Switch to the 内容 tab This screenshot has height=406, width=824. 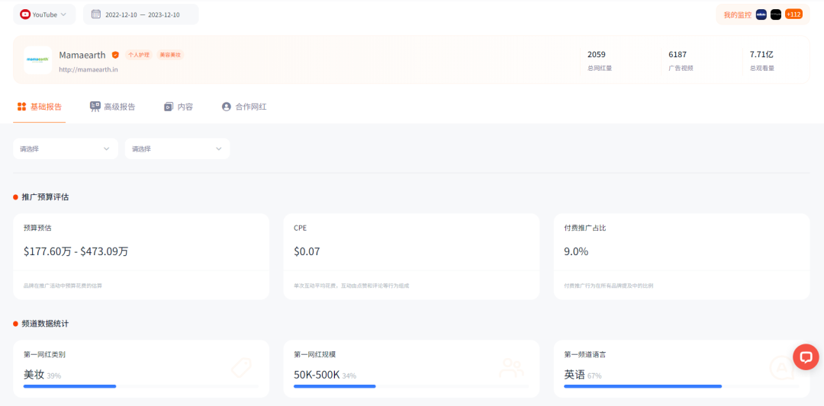178,107
